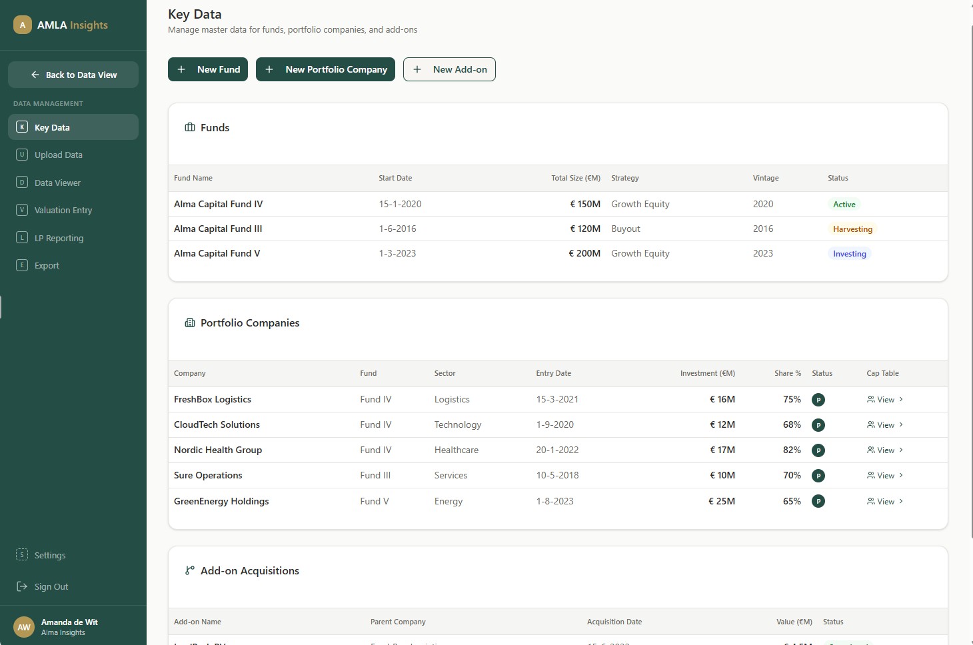Go Back to Data View
This screenshot has width=973, height=645.
click(x=73, y=75)
